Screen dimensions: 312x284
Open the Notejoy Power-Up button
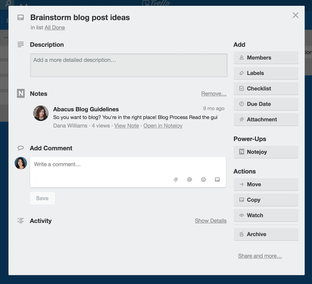tap(266, 152)
